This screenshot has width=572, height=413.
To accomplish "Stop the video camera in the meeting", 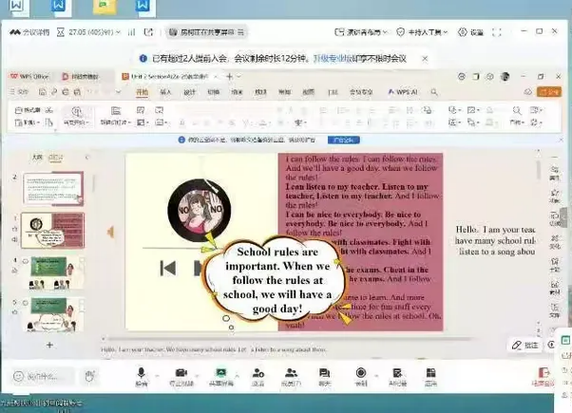I will pos(181,377).
